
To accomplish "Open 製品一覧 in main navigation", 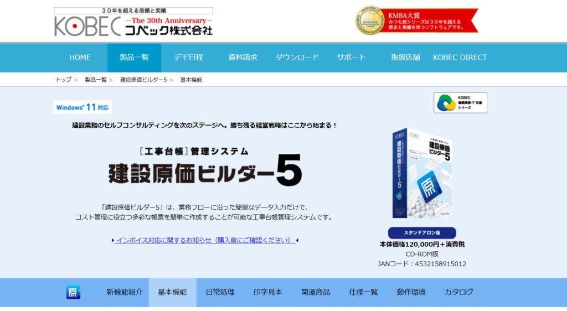I will point(134,58).
